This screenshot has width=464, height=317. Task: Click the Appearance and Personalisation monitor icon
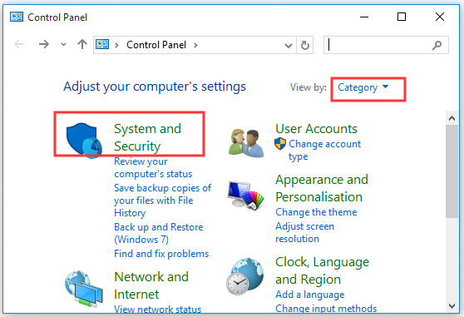(x=245, y=196)
